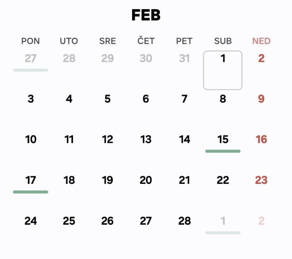Click Sunday February 2
This screenshot has height=259, width=292.
(x=261, y=58)
